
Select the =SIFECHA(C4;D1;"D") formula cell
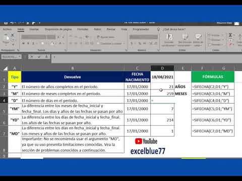tap(213, 101)
